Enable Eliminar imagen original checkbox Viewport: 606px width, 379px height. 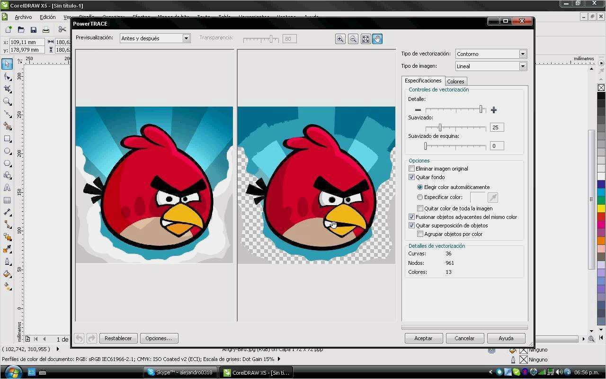pyautogui.click(x=411, y=169)
